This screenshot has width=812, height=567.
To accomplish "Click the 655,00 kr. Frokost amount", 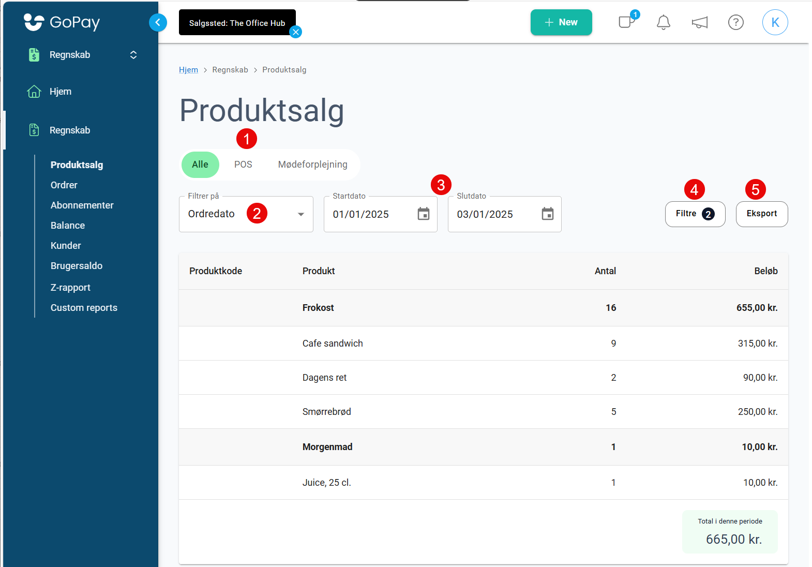I will 757,308.
